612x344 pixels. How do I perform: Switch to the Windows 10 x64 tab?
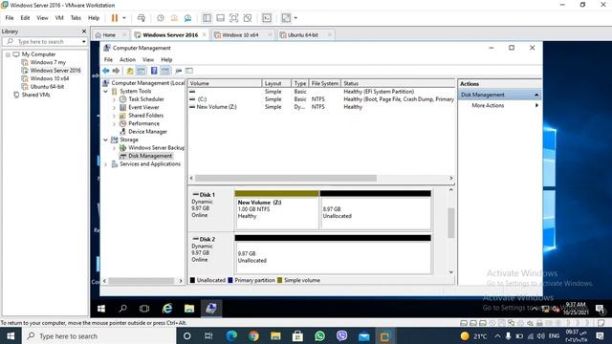(240, 35)
